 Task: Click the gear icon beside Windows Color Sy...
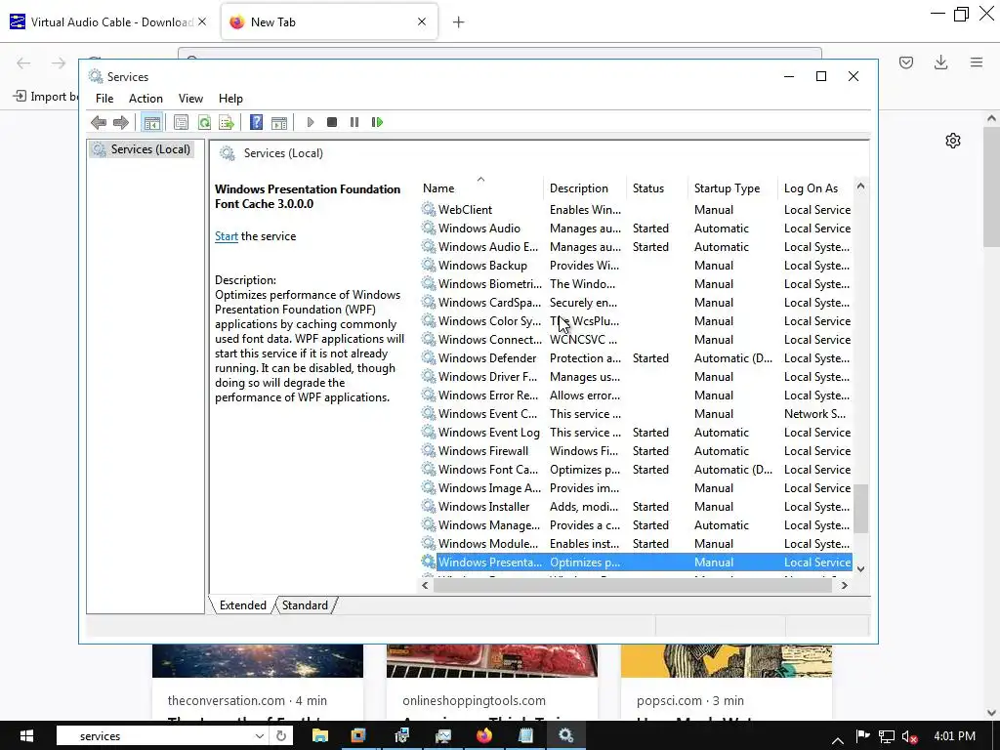pyautogui.click(x=429, y=320)
